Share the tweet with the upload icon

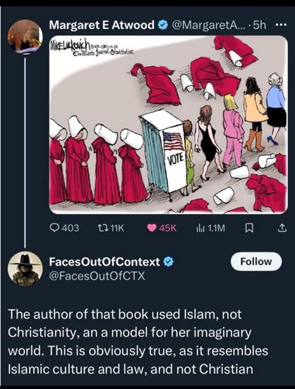coord(282,228)
